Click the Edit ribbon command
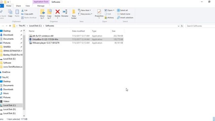 tap(108, 14)
